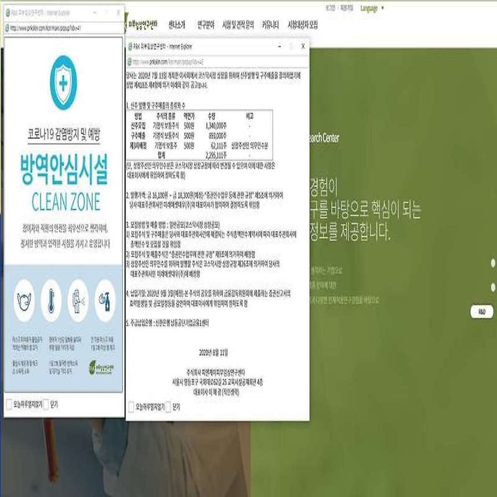Screen dimensions: 497x497
Task: Click the 2,295,111주 total cell
Action: tap(216, 155)
